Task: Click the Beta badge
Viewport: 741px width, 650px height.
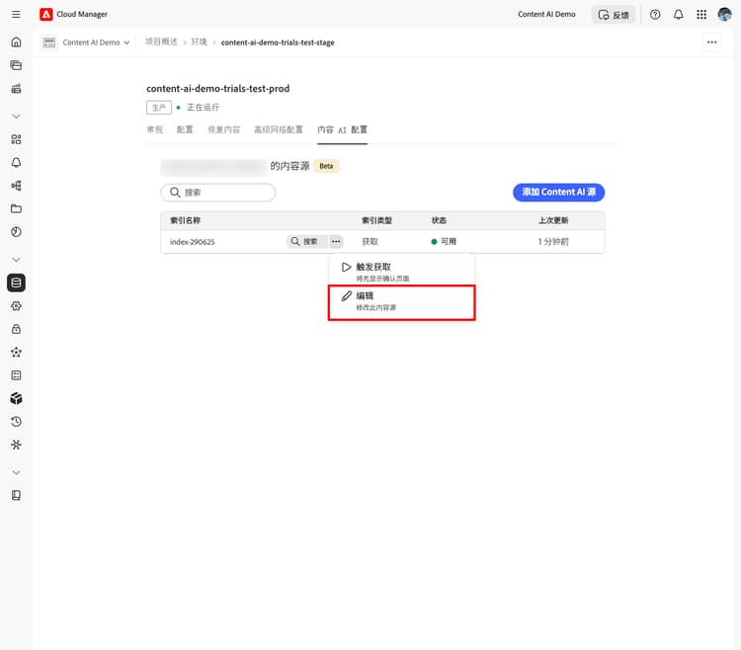Action: click(x=326, y=166)
